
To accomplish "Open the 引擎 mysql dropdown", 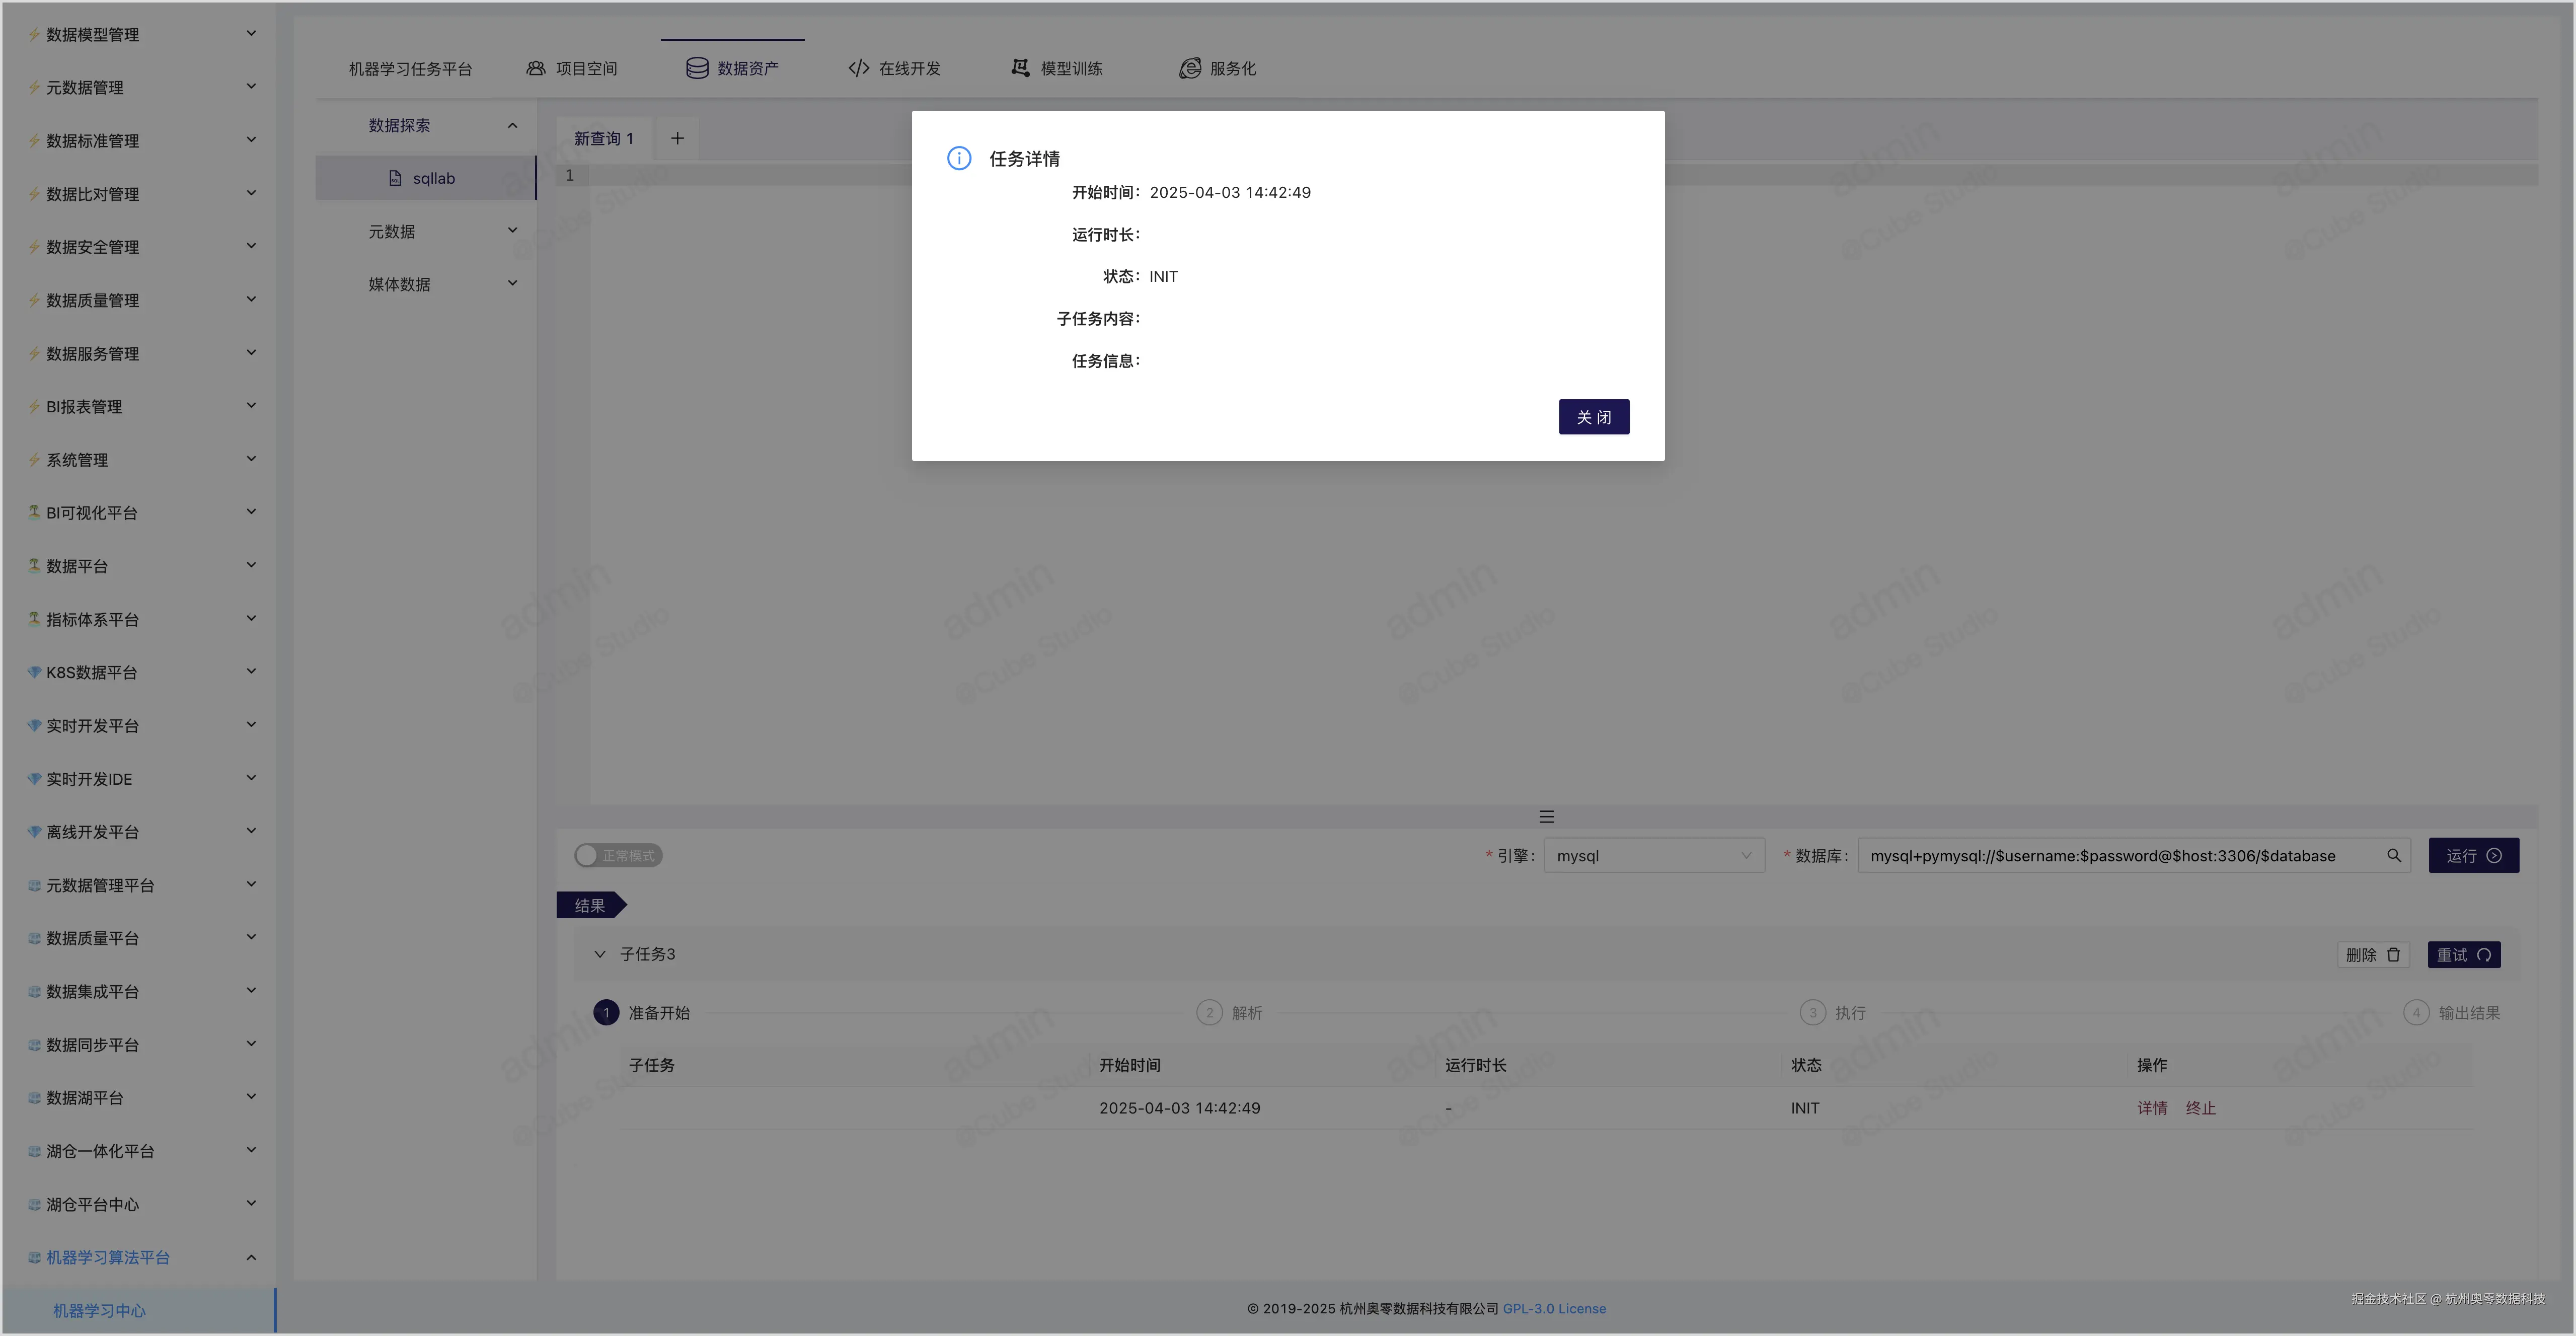I will (x=1653, y=855).
